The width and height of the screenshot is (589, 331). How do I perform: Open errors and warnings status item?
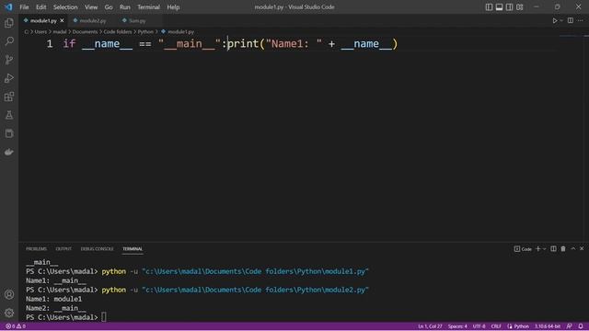click(x=16, y=326)
